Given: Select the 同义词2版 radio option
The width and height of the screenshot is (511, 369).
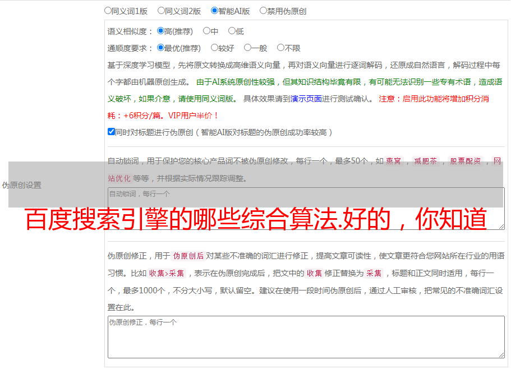Looking at the screenshot, I should pos(161,11).
